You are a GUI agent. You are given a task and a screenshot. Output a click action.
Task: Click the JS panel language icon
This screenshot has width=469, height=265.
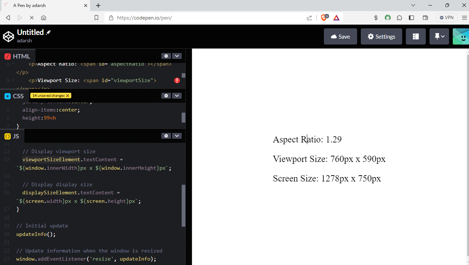point(7,136)
